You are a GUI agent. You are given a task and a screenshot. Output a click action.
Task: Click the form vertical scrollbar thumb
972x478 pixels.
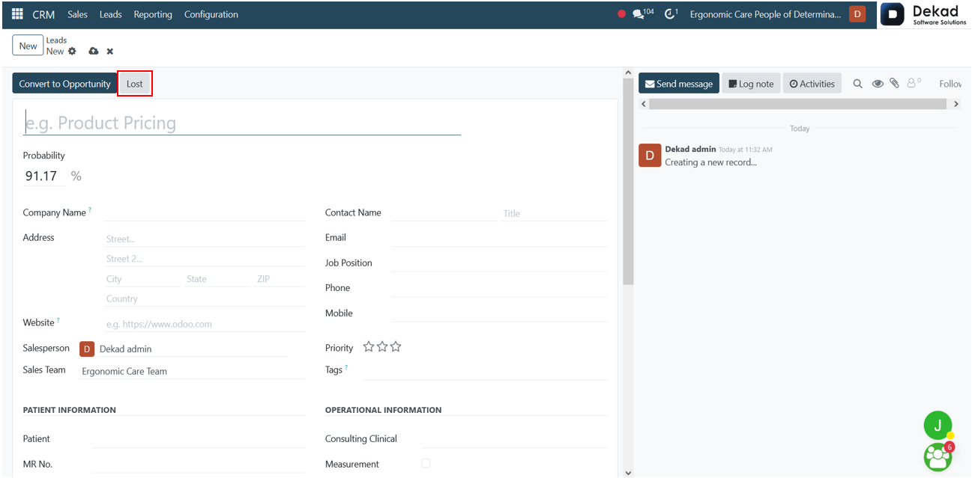(x=628, y=180)
